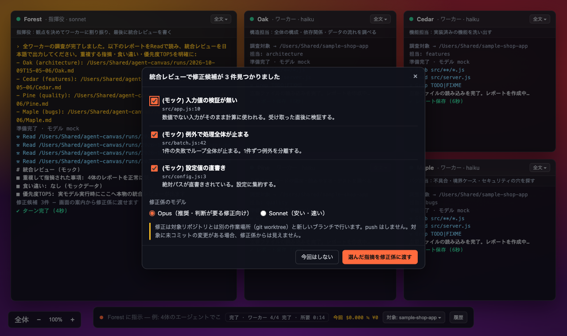The width and height of the screenshot is (567, 336).
Task: Zoom in with the plus icon
Action: tap(73, 320)
